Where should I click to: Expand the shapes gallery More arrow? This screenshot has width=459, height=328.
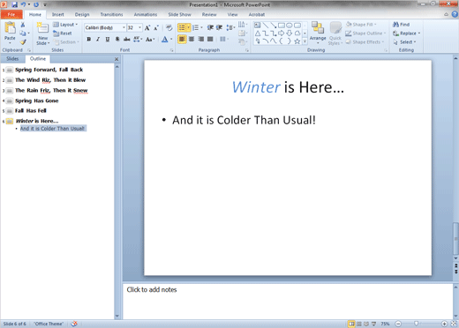(305, 41)
